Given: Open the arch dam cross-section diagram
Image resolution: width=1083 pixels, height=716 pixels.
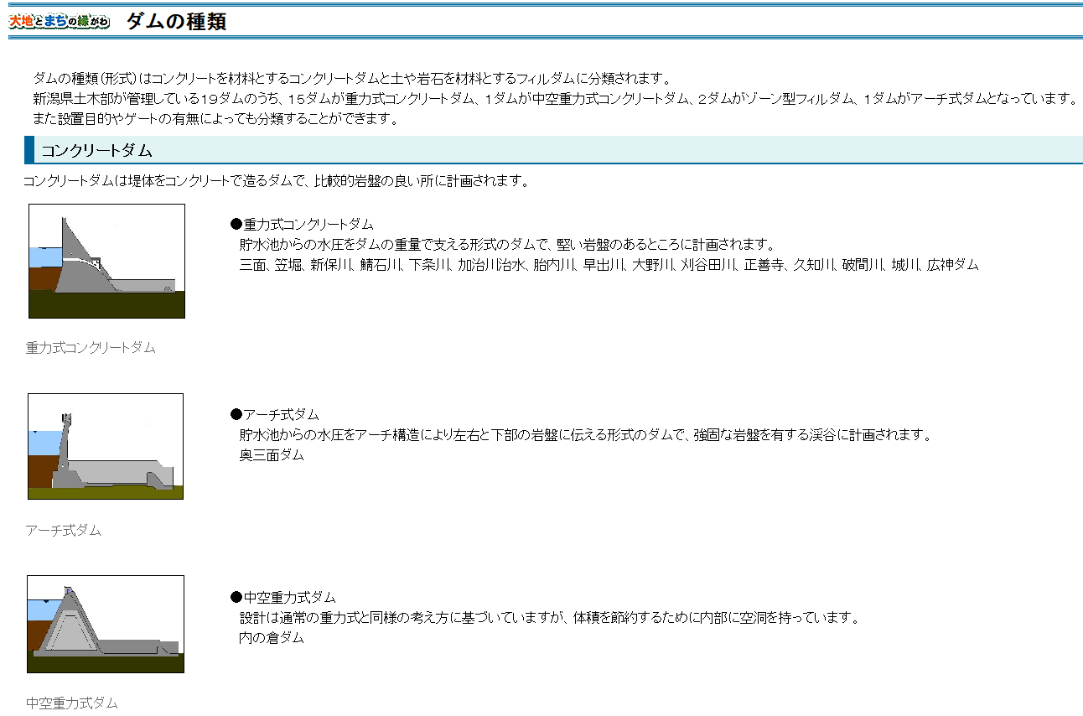Looking at the screenshot, I should (105, 446).
